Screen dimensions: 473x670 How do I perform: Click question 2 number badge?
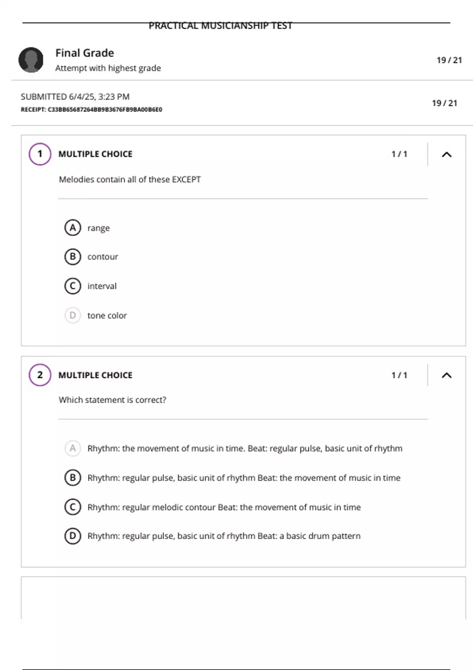40,375
